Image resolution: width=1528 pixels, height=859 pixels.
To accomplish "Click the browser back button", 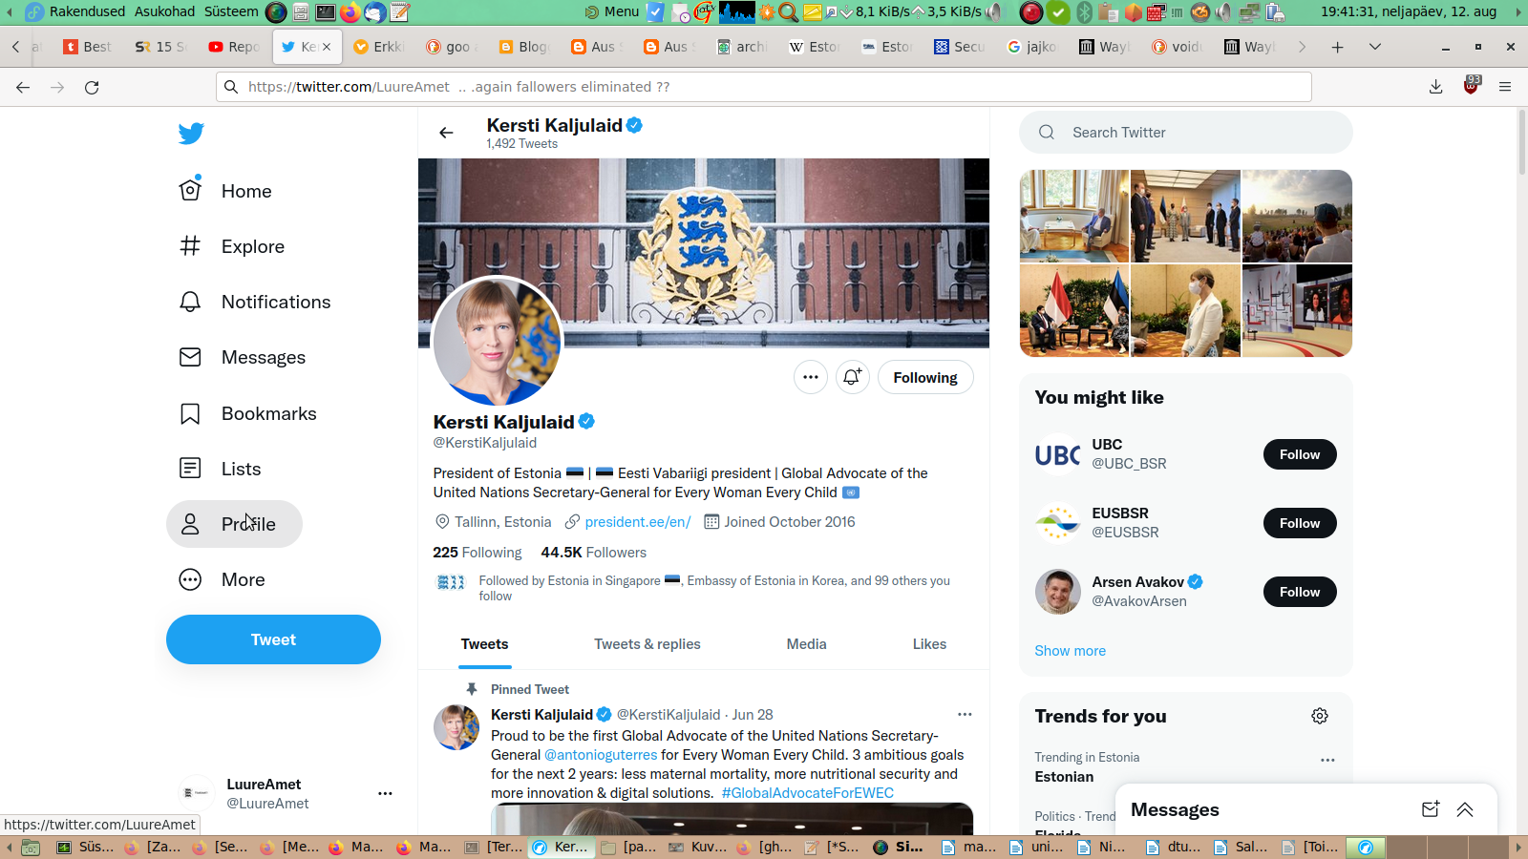I will (23, 87).
